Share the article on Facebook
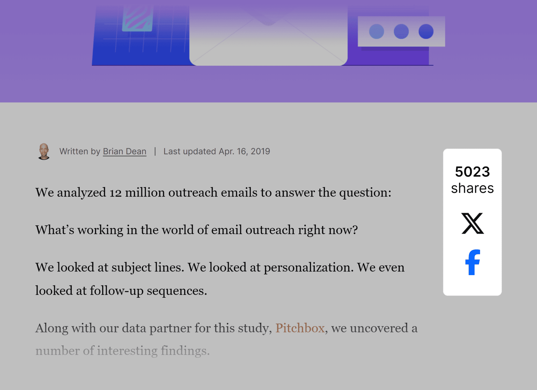 pyautogui.click(x=472, y=262)
